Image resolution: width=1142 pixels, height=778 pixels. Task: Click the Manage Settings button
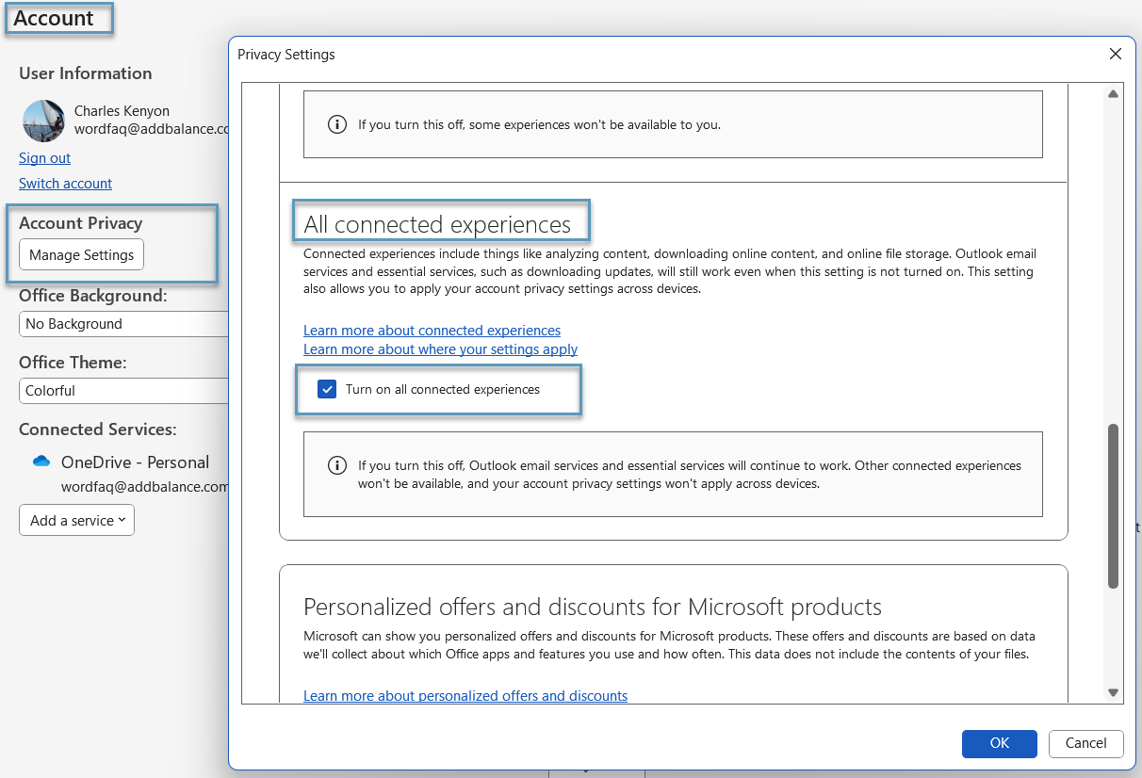81,255
